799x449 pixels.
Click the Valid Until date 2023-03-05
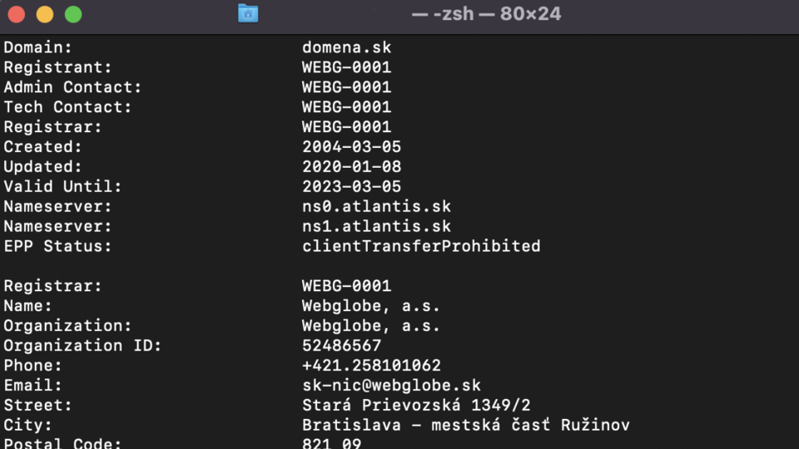351,187
